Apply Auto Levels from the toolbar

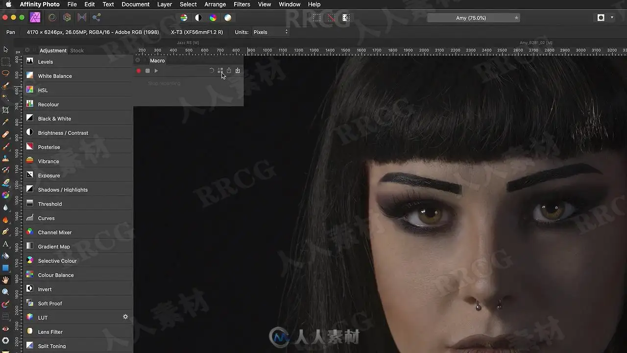(x=184, y=18)
